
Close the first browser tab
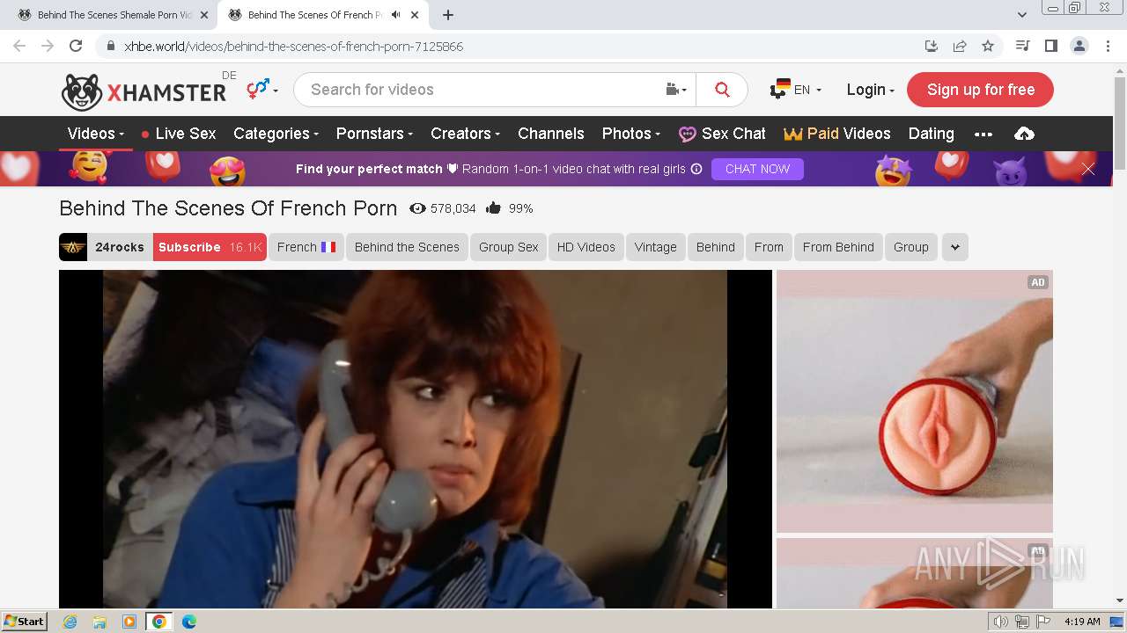click(x=204, y=15)
